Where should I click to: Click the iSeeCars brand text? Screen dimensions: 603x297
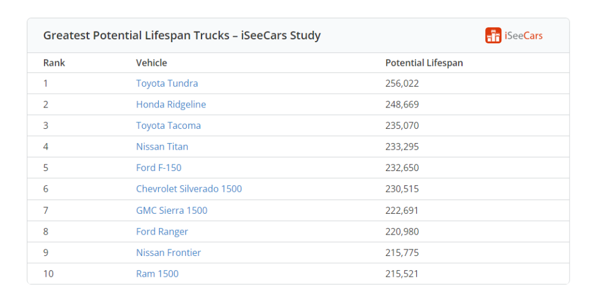pos(523,36)
